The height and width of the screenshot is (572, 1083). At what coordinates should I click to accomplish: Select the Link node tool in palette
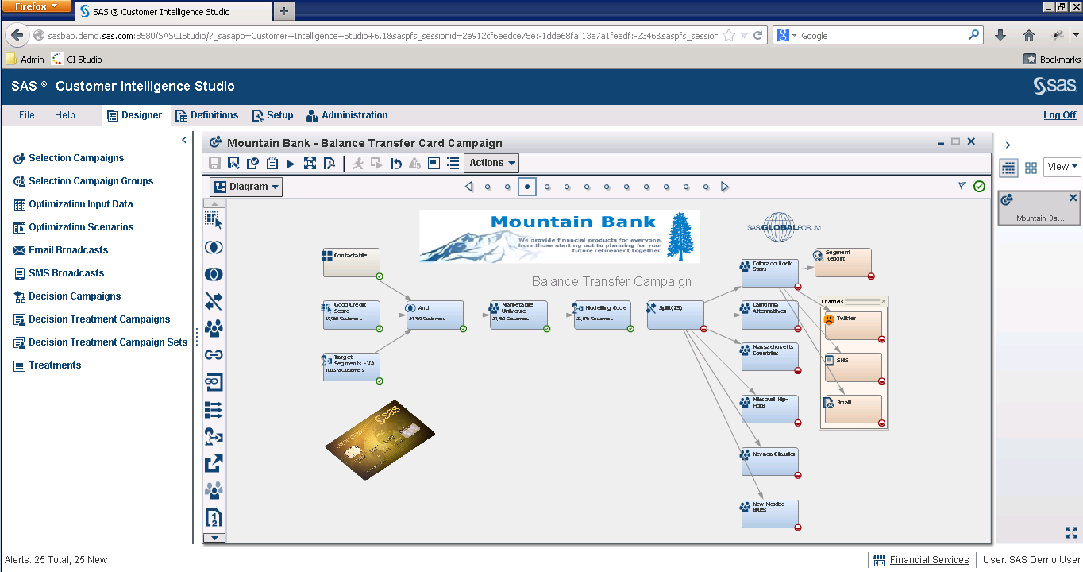[214, 355]
